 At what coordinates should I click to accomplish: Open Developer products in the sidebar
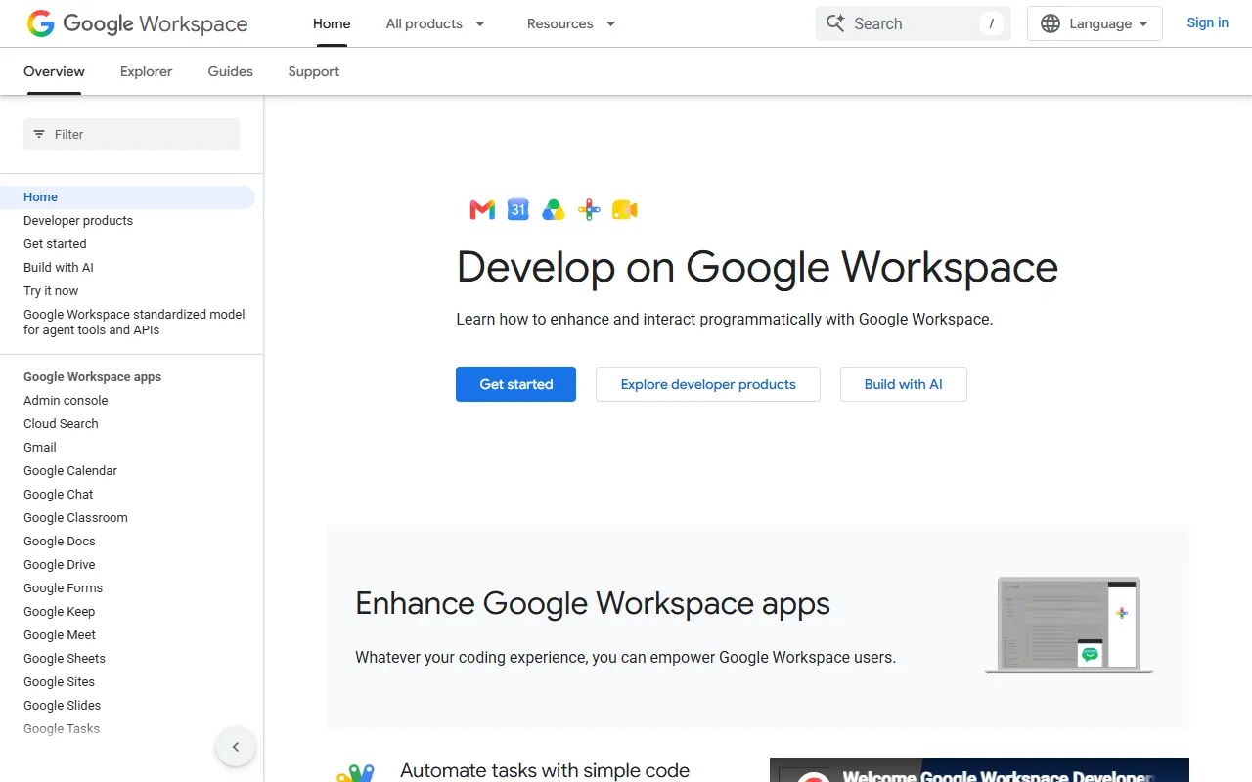point(78,221)
